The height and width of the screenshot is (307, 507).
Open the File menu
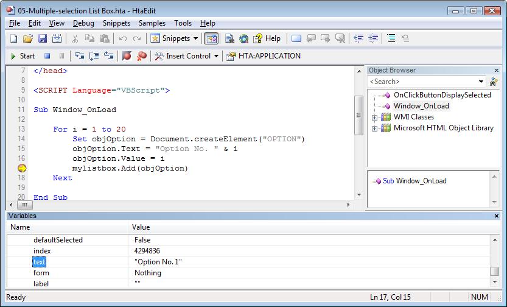click(x=15, y=23)
